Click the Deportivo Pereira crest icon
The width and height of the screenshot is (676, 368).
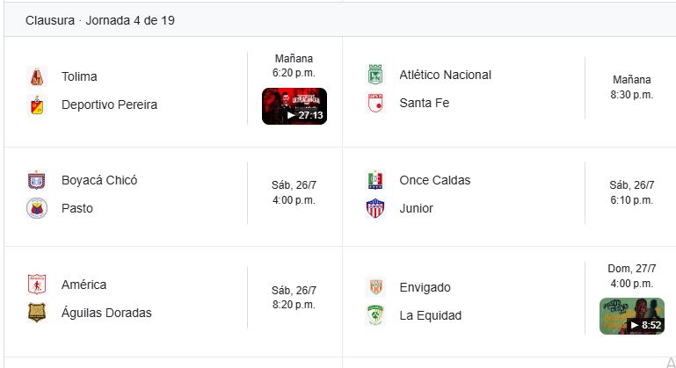coord(37,105)
